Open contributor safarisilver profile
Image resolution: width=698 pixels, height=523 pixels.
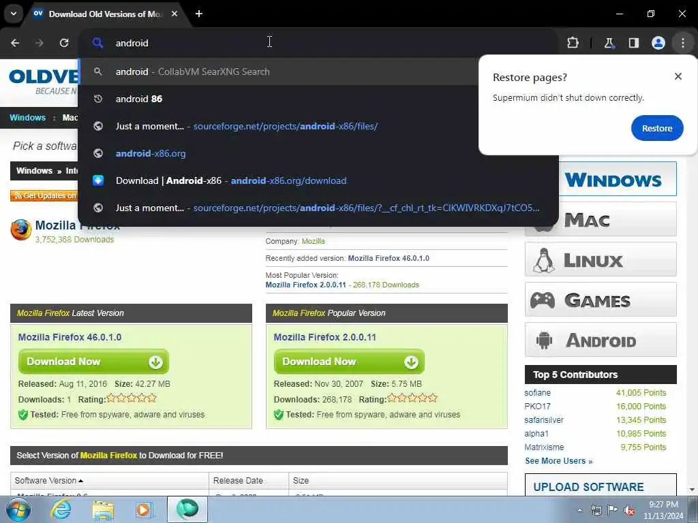[x=544, y=419]
